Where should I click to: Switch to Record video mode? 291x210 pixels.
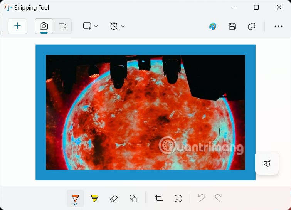[62, 26]
